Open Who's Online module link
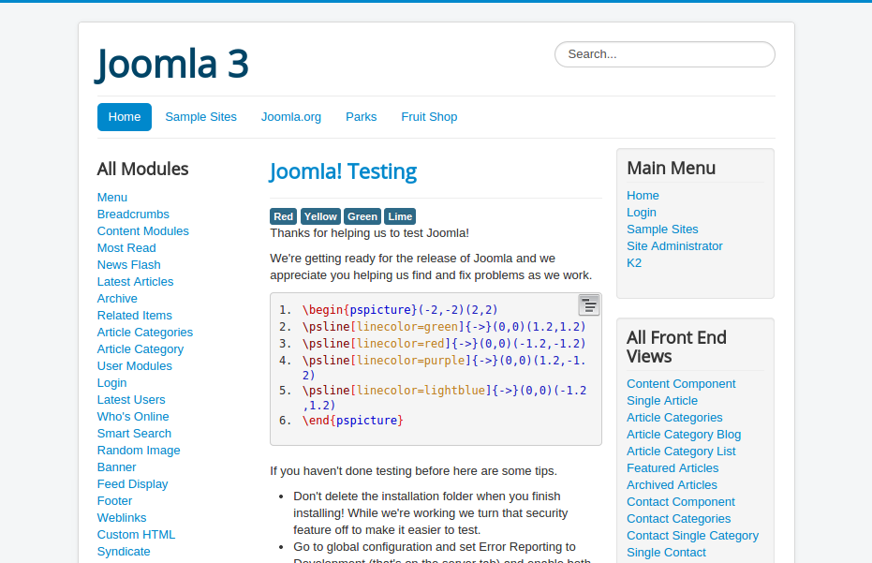The image size is (872, 563). pos(133,417)
